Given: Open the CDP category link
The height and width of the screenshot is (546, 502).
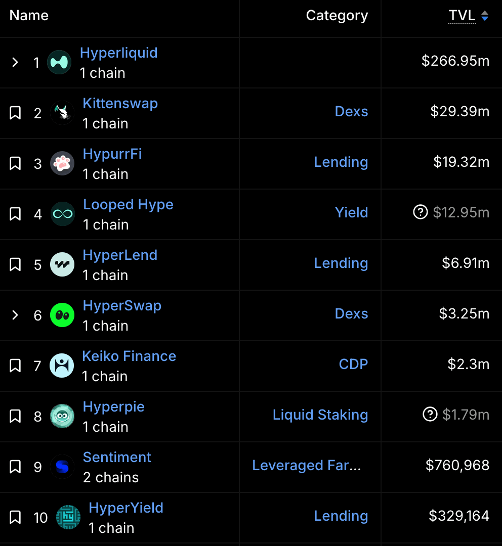Looking at the screenshot, I should coord(353,364).
